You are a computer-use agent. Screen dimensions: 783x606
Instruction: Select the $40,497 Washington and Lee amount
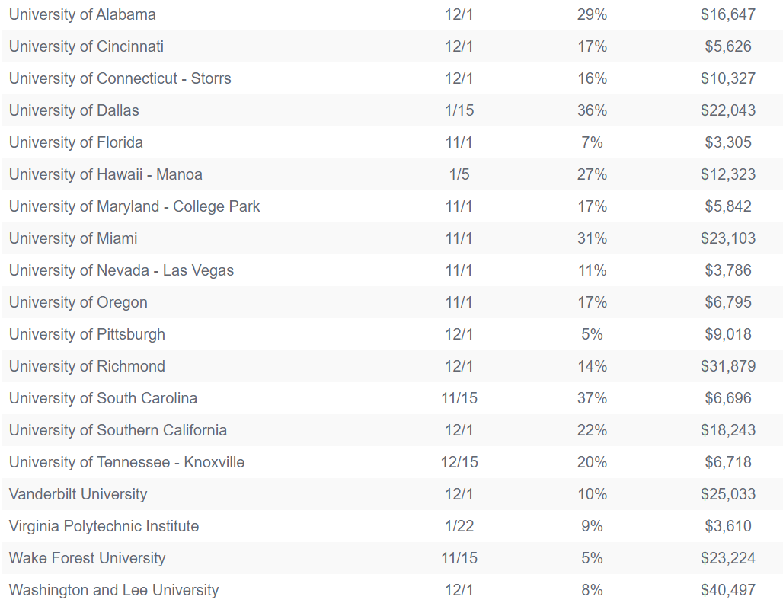point(728,589)
